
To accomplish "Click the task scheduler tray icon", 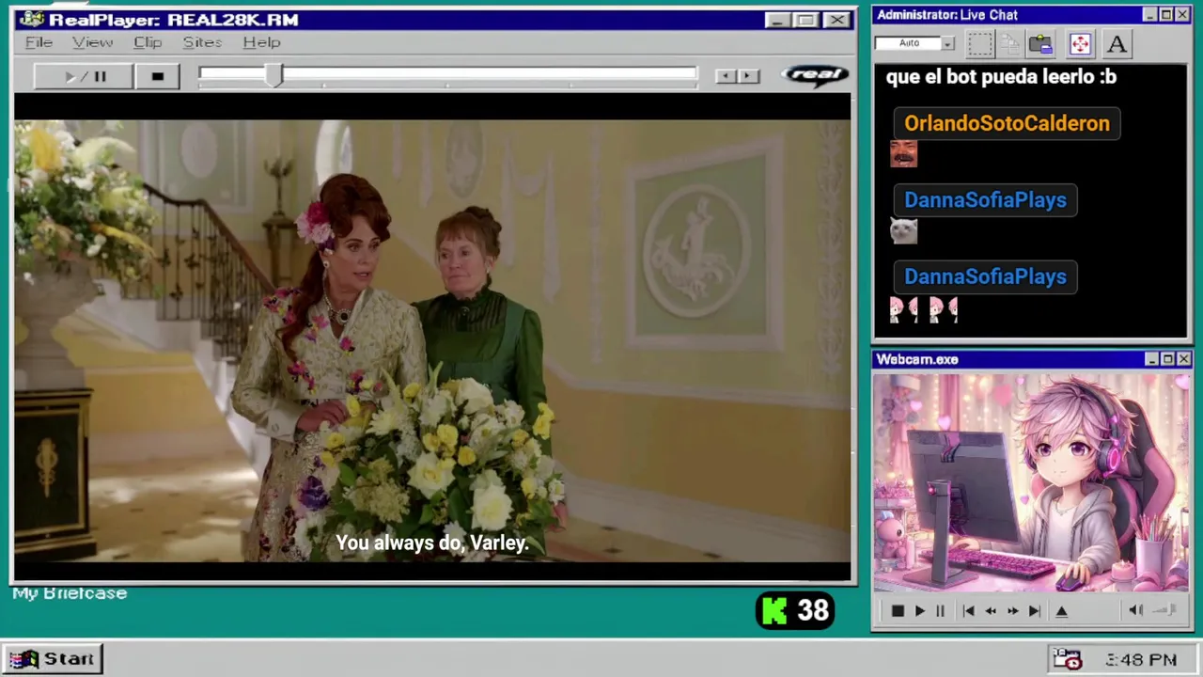I will tap(1067, 659).
